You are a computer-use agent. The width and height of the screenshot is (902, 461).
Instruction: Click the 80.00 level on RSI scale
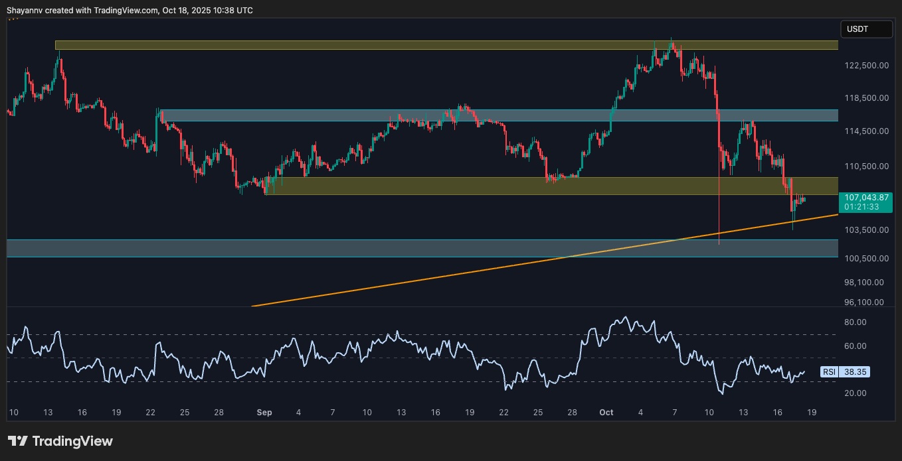[856, 322]
